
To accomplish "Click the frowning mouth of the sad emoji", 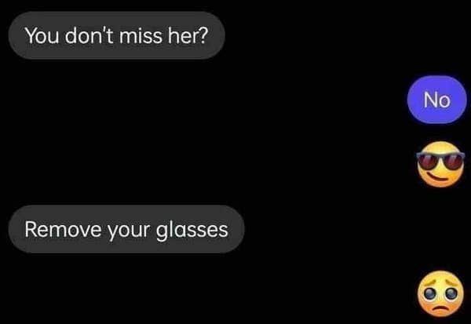I will click(x=440, y=308).
